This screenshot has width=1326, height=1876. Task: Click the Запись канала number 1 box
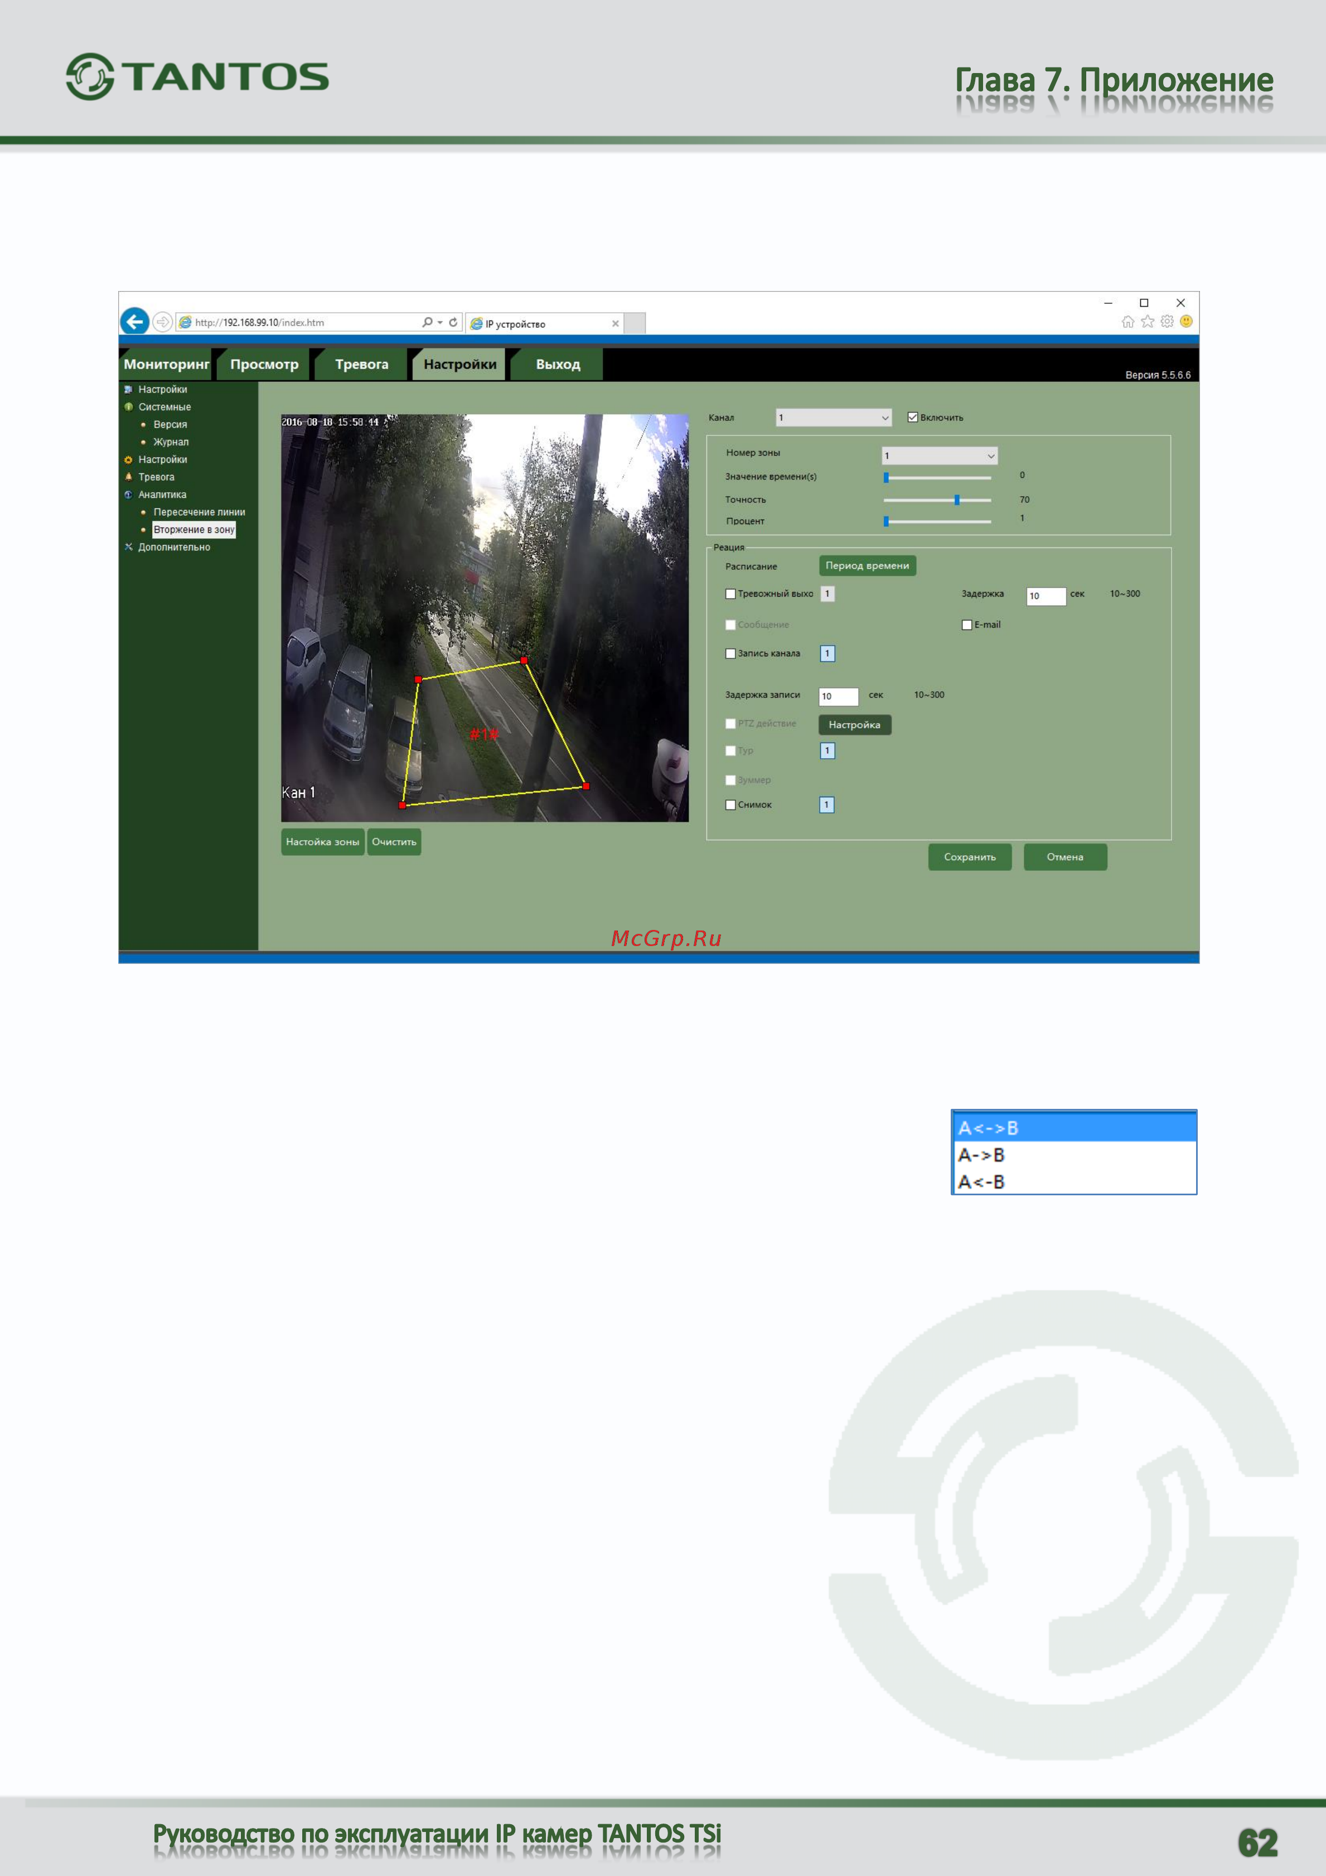tap(827, 653)
